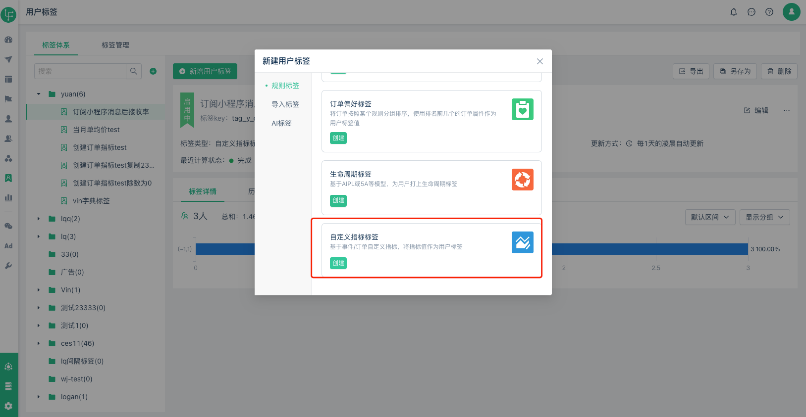Open settings gear in left sidebar
The height and width of the screenshot is (417, 806).
pyautogui.click(x=8, y=406)
